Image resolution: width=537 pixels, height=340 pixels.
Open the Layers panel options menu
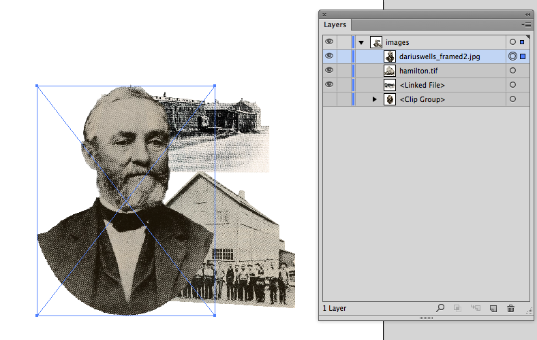pos(526,24)
